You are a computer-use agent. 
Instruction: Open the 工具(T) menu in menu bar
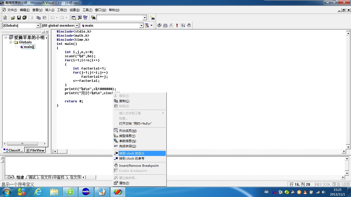[87, 10]
